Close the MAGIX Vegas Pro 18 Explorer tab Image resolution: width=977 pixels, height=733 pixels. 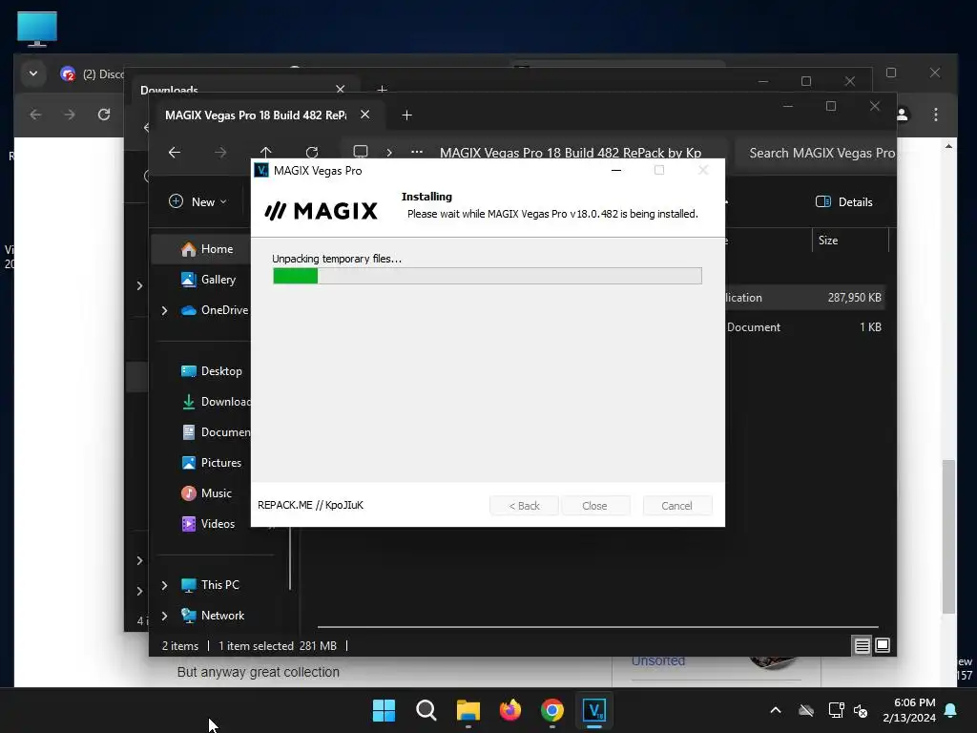point(365,115)
